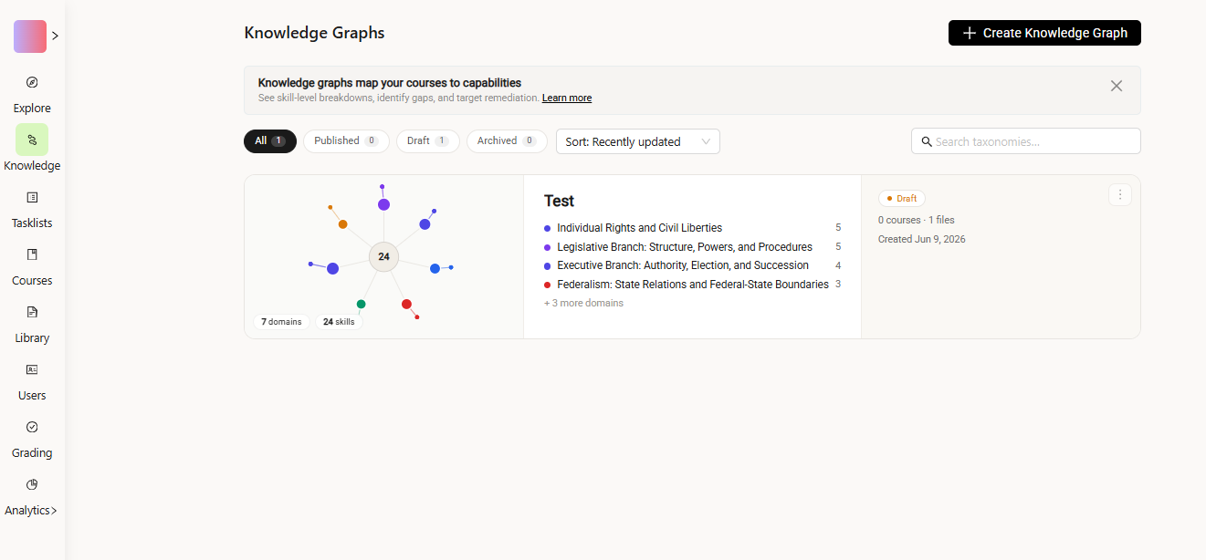Click the large red node in graph preview

(x=406, y=304)
